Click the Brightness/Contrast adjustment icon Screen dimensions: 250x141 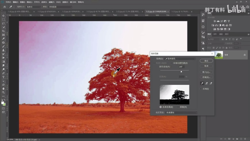click(214, 21)
